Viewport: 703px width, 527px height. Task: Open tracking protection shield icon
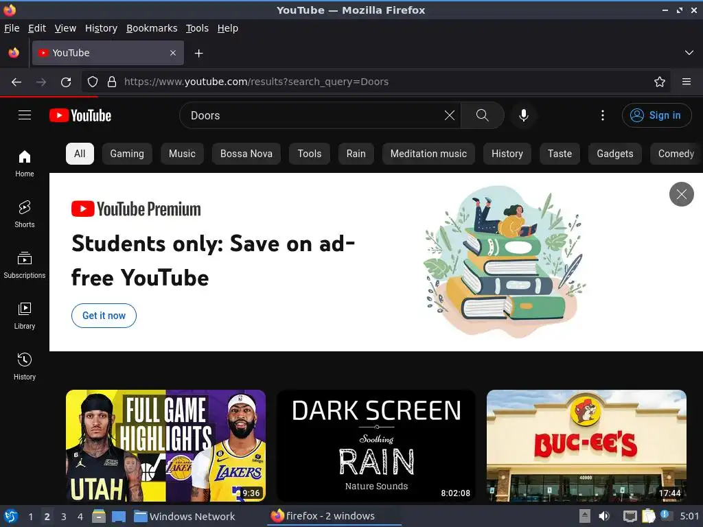[93, 82]
